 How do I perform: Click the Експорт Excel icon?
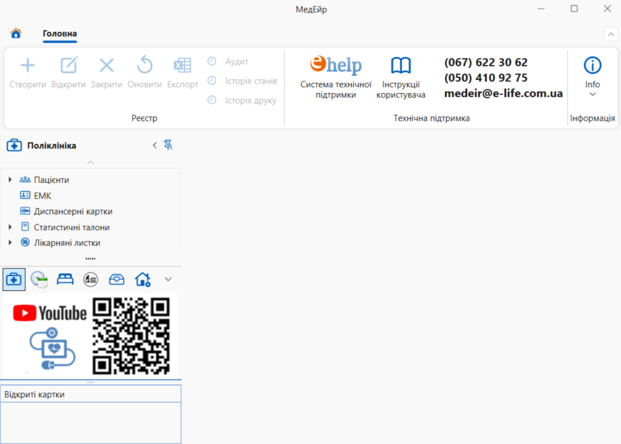pos(182,65)
